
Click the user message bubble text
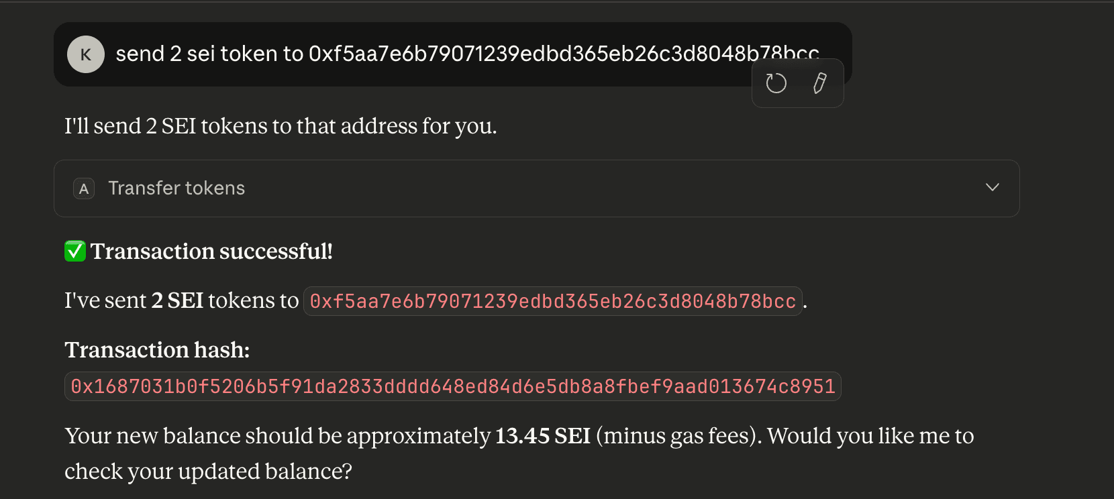(208, 54)
